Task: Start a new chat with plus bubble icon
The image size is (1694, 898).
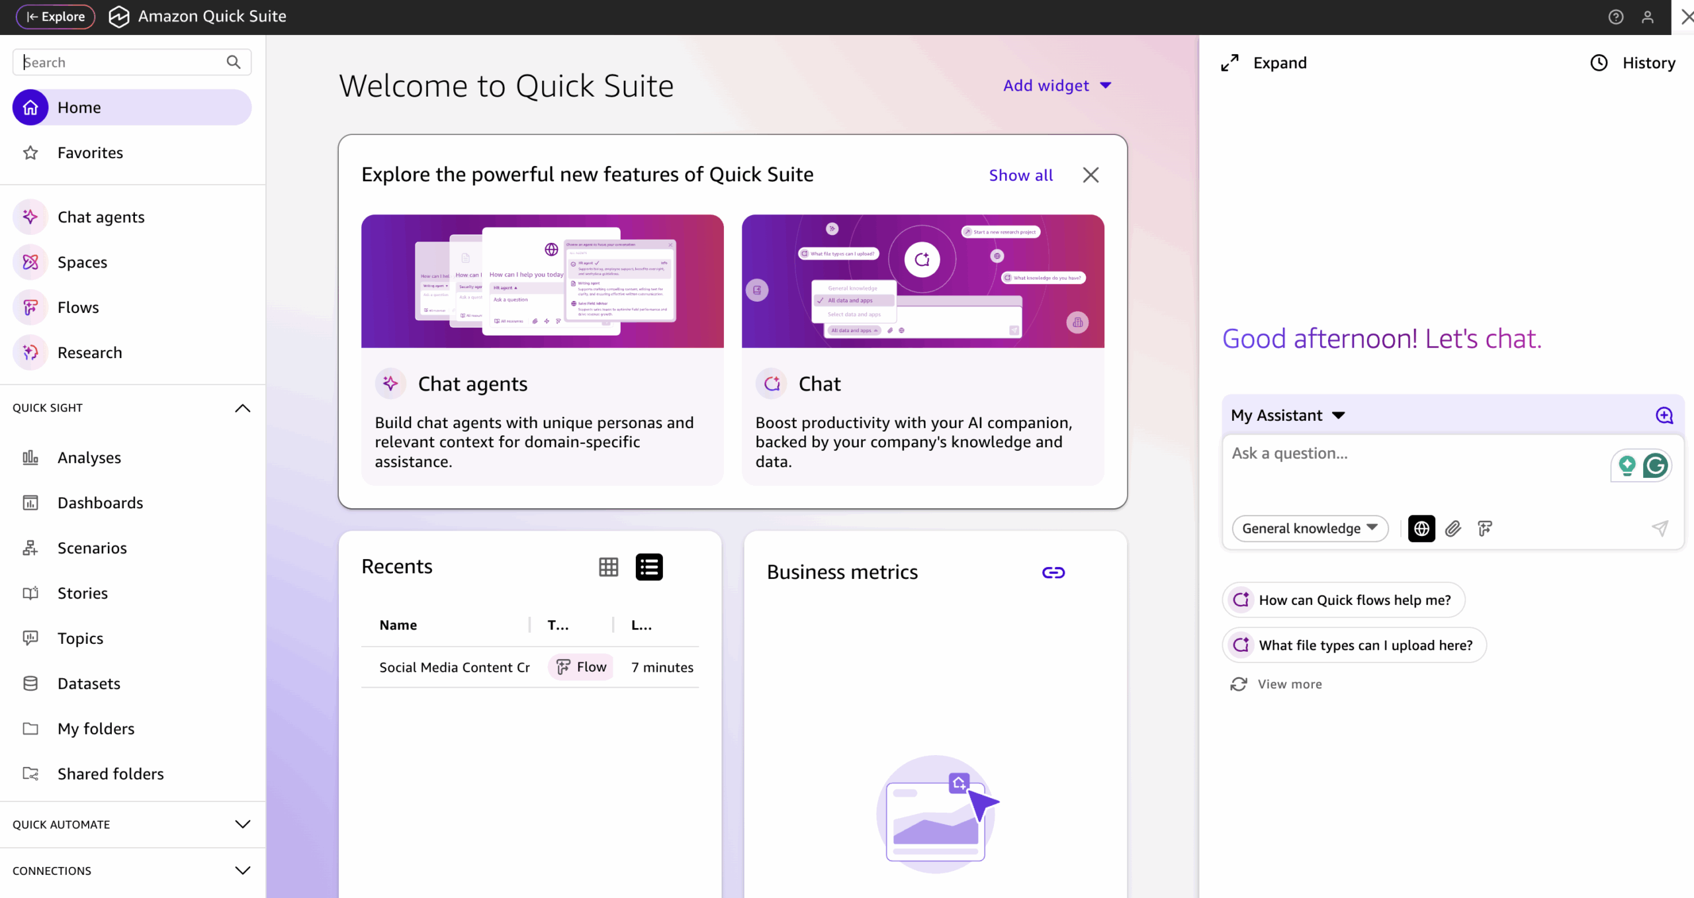Action: point(1664,415)
